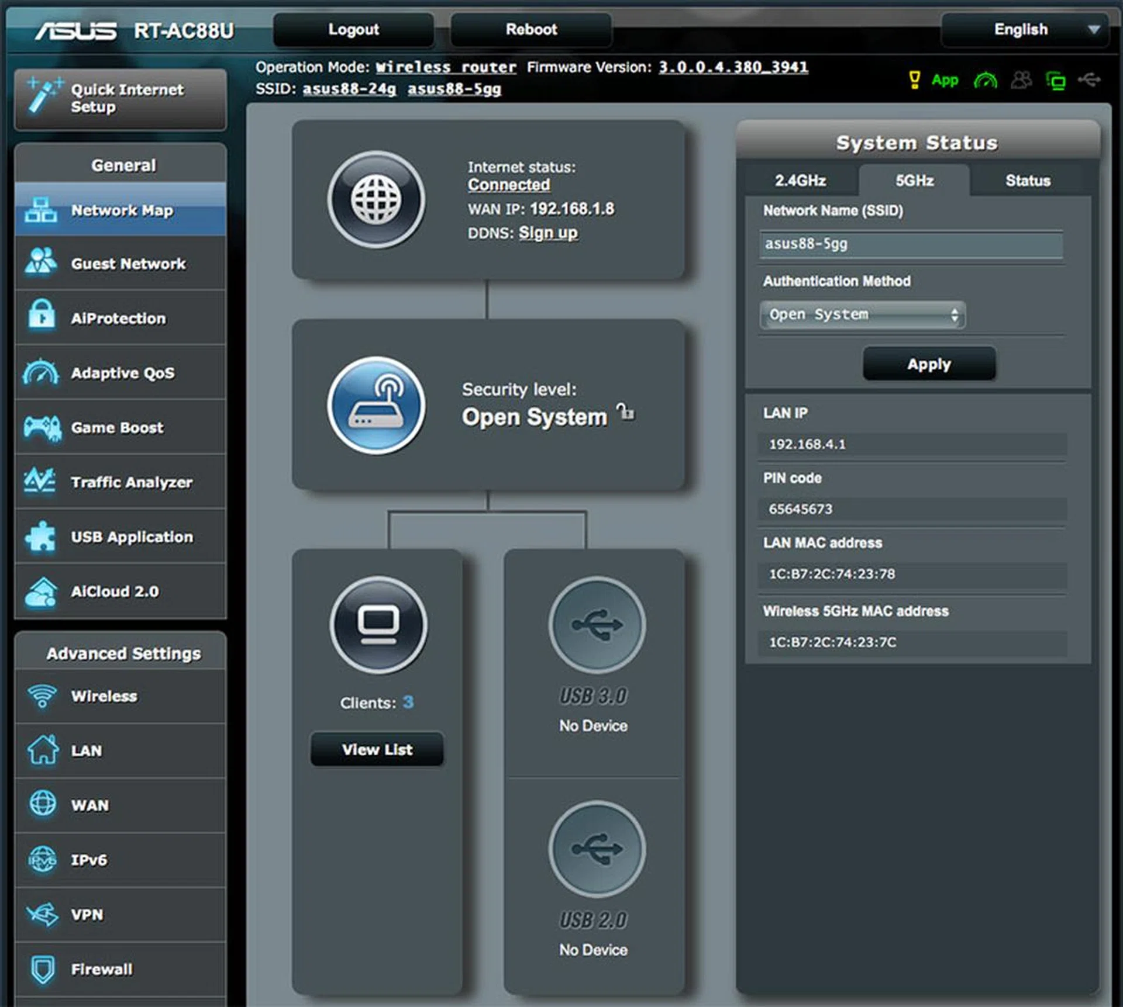The height and width of the screenshot is (1007, 1123).
Task: Click the green speedometer QoS status icon
Action: (x=986, y=80)
